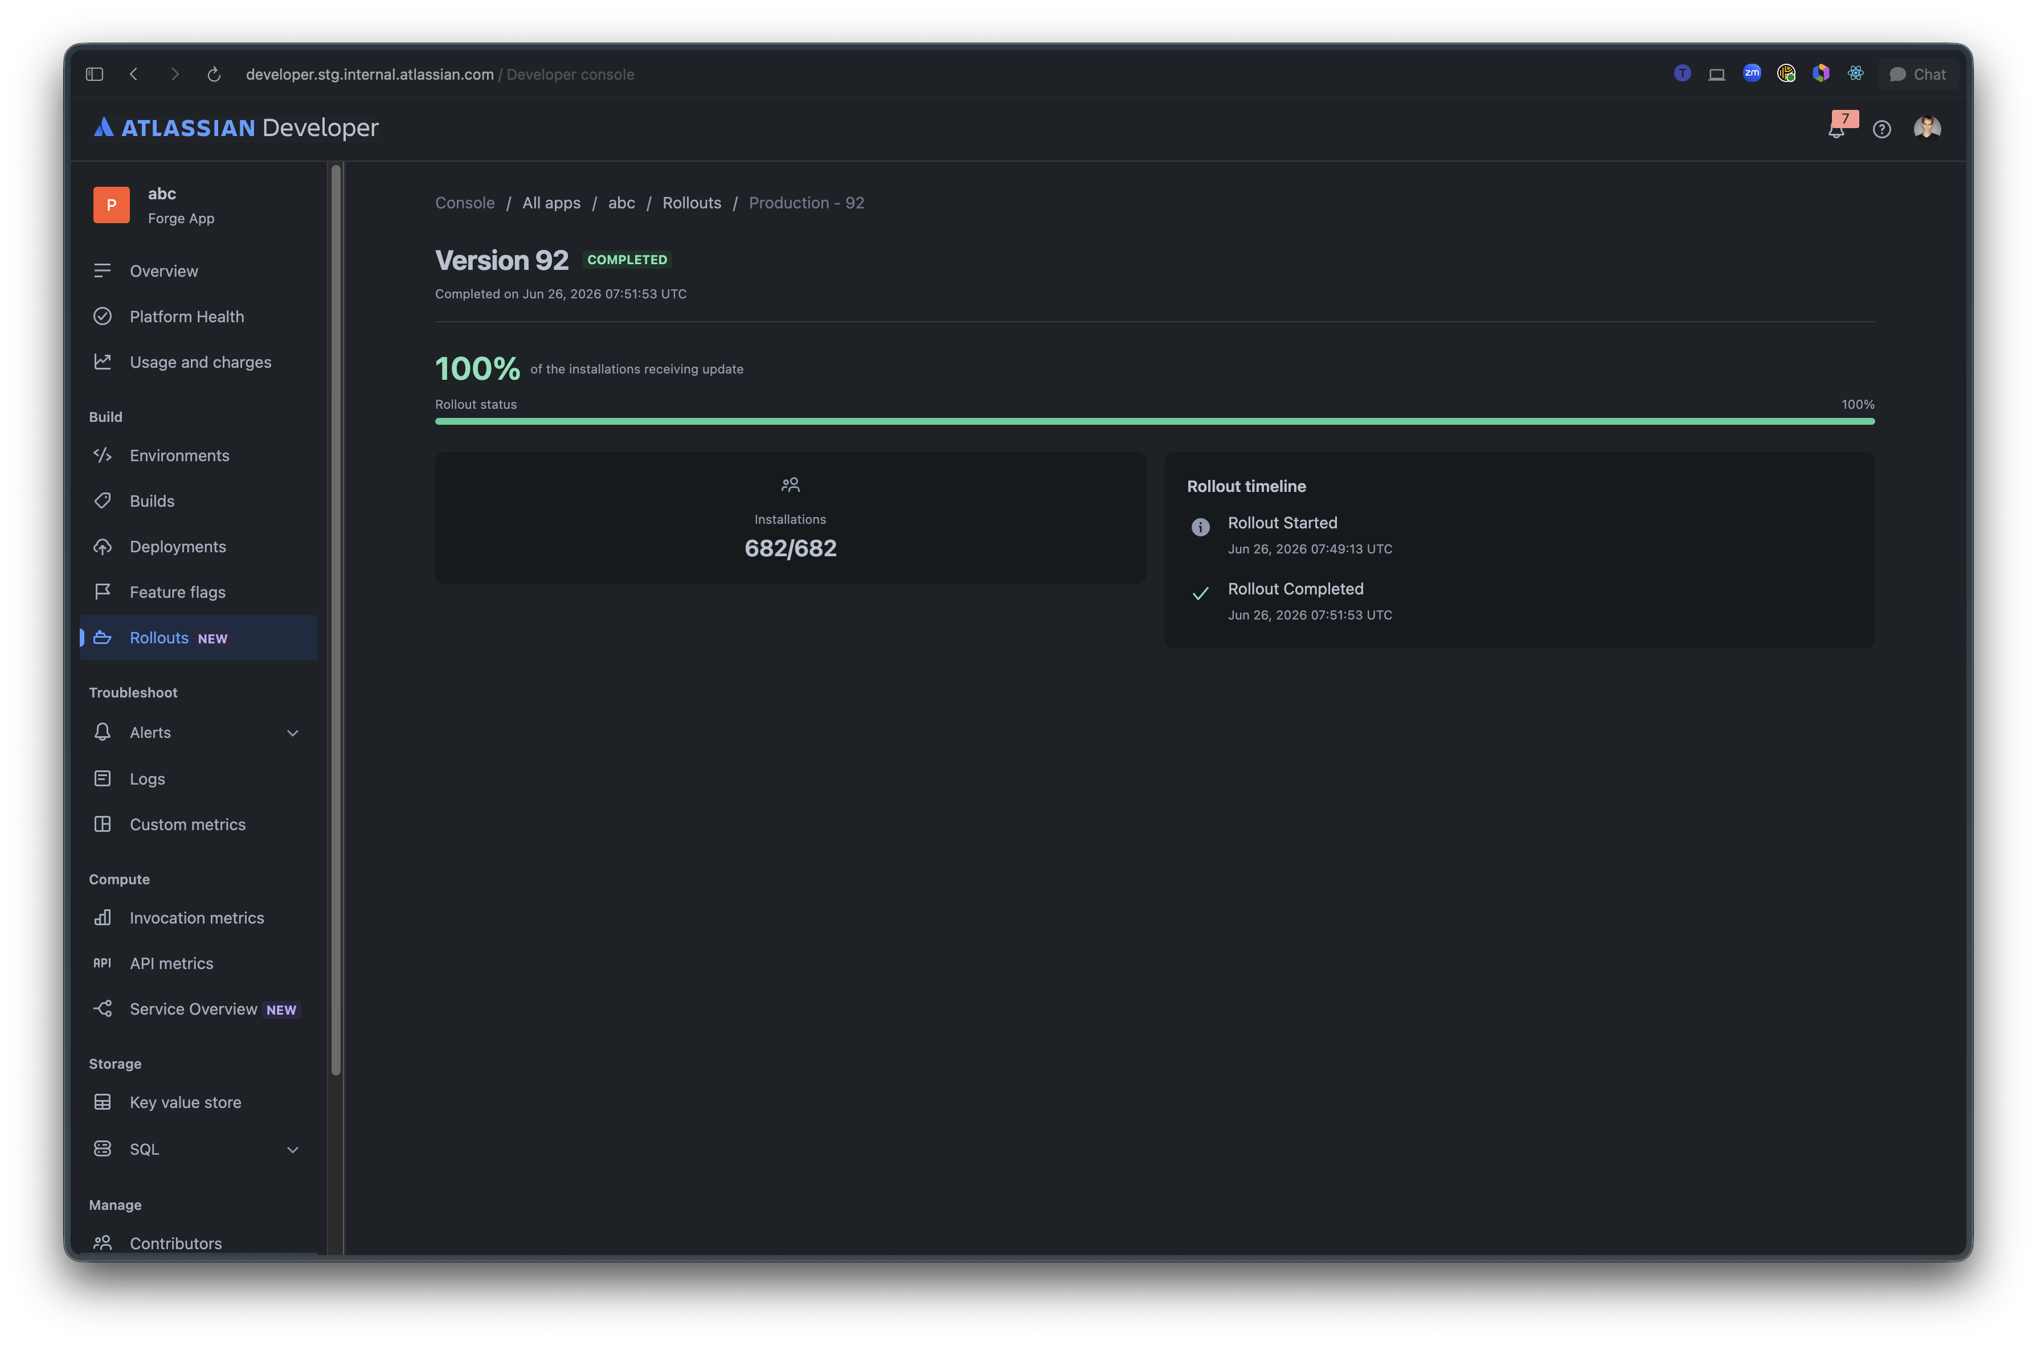Screen dimensions: 2037x1346
Task: Click the Rollout Started info icon
Action: pyautogui.click(x=1201, y=527)
